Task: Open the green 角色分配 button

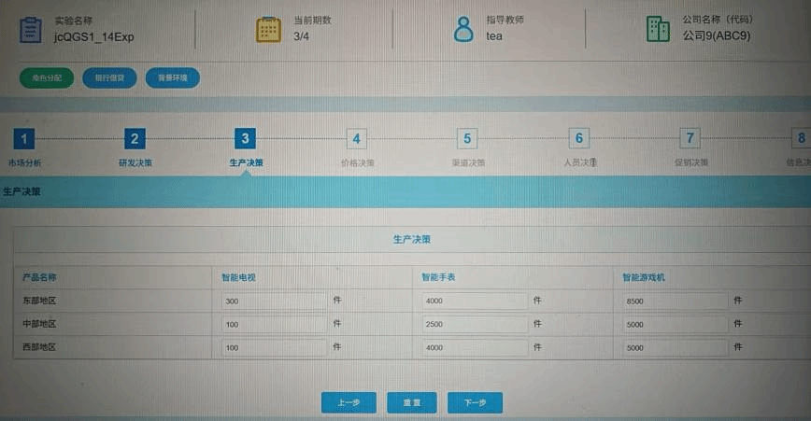Action: tap(46, 78)
